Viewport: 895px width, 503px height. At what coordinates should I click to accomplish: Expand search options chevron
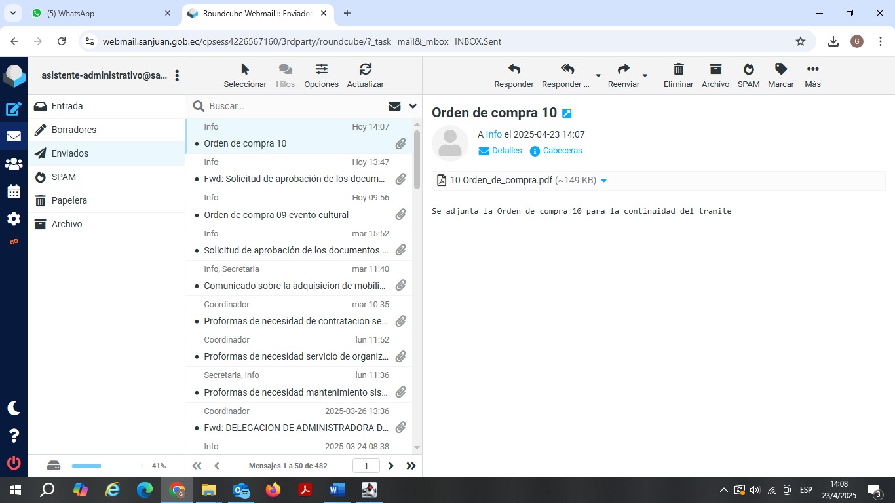coord(413,106)
